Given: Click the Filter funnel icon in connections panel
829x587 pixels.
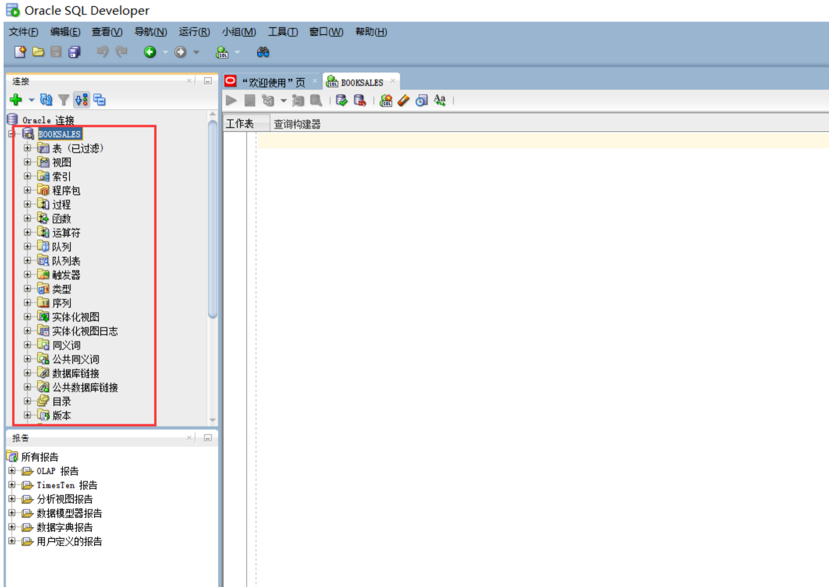Looking at the screenshot, I should [x=64, y=100].
